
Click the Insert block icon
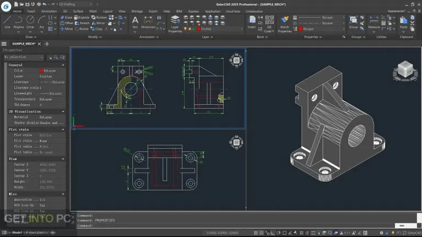(x=252, y=22)
